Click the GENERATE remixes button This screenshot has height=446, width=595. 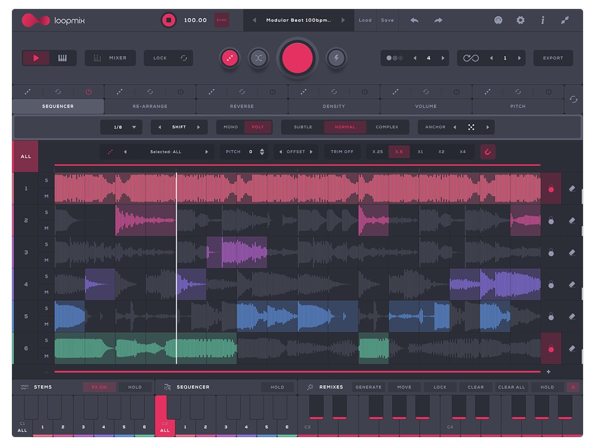pos(368,387)
